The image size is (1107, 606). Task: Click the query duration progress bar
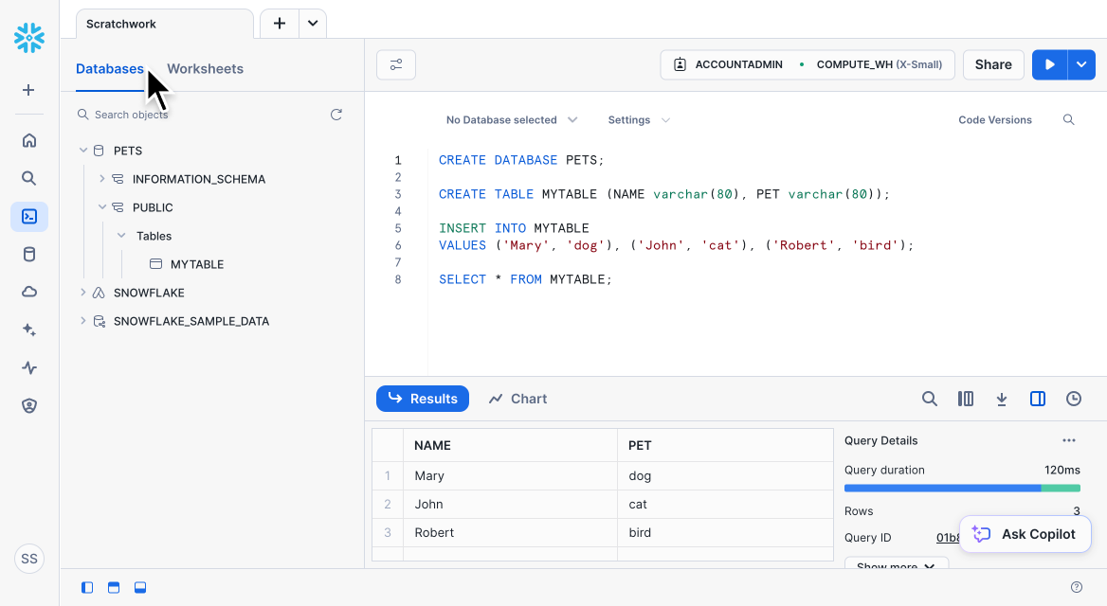[x=962, y=488]
